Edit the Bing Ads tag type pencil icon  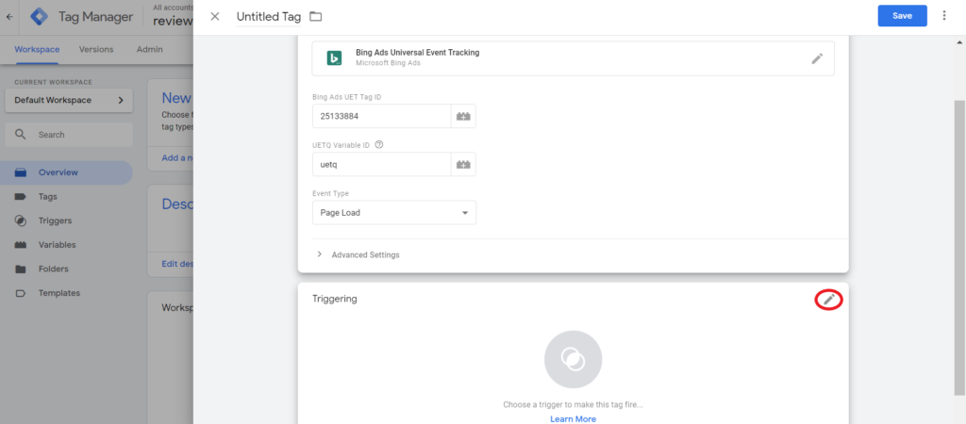pyautogui.click(x=817, y=58)
